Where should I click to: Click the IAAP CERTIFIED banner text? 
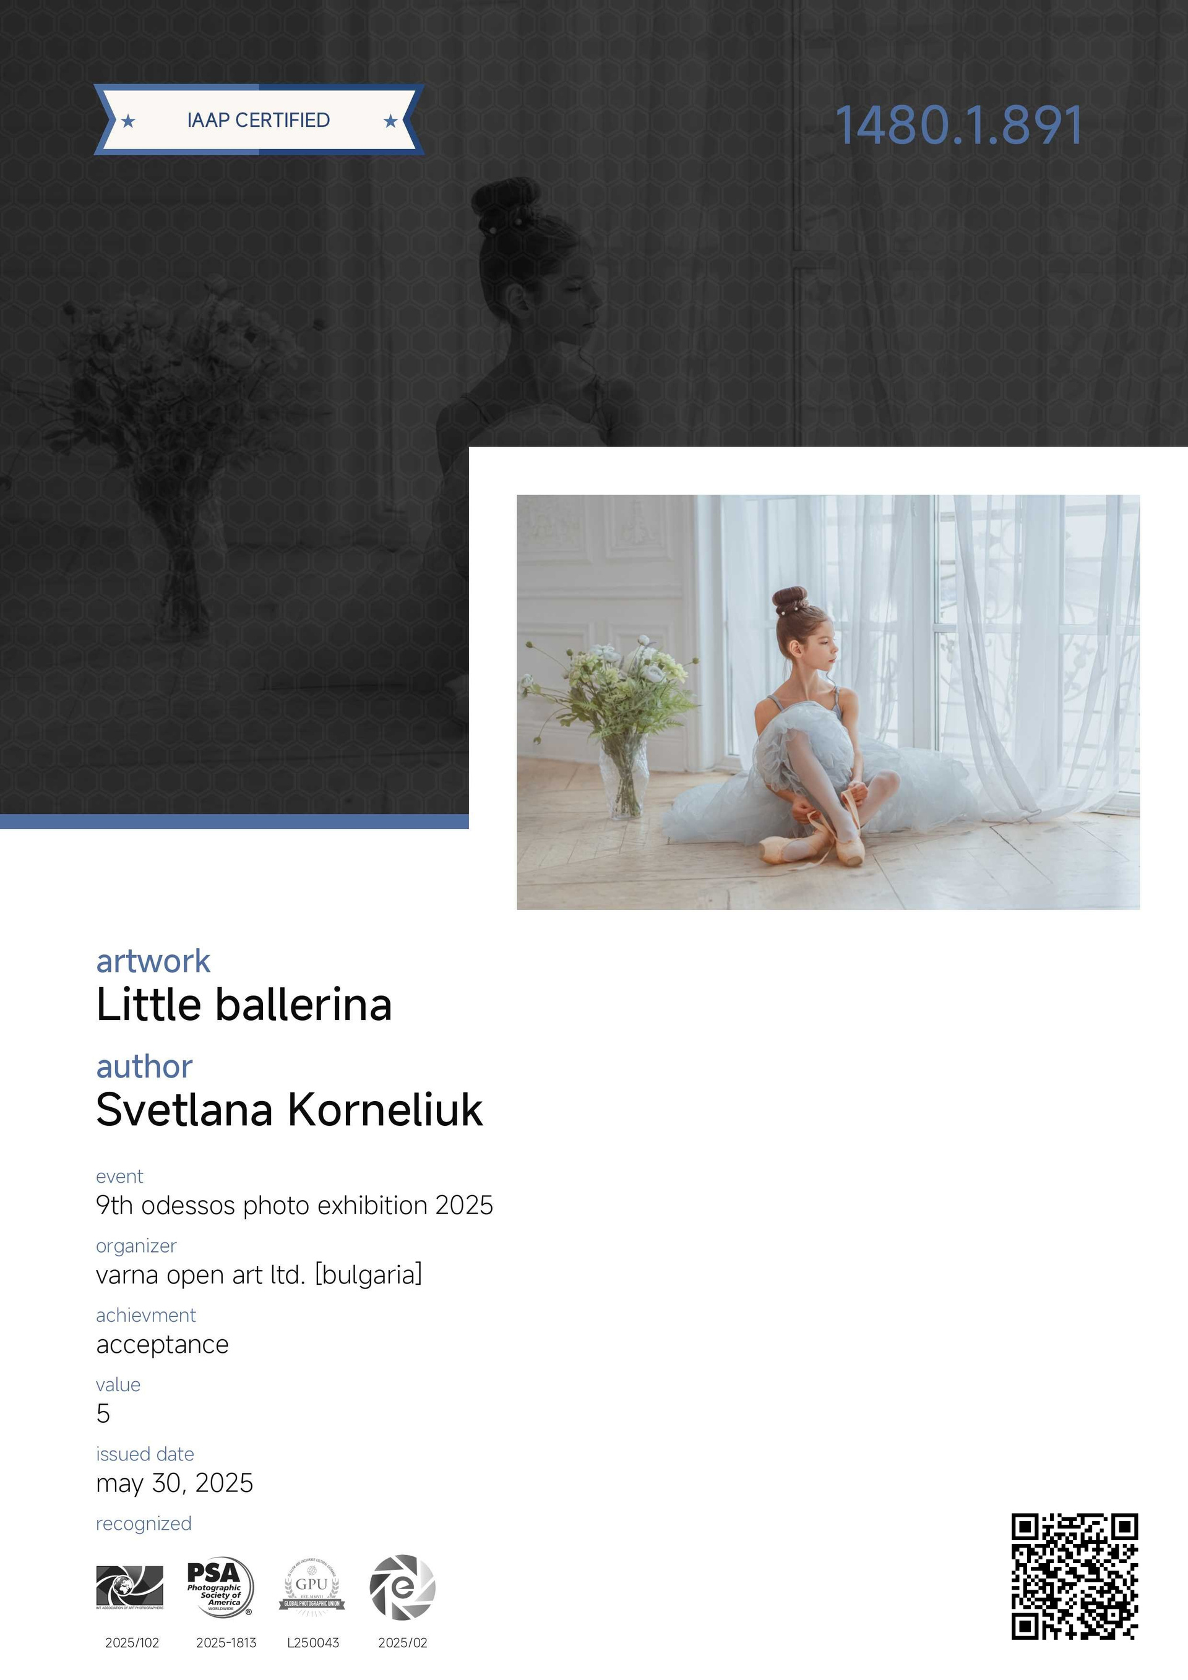(x=259, y=120)
